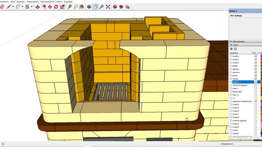
Task: Click the дверца teal color swatch
Action: pos(261,69)
